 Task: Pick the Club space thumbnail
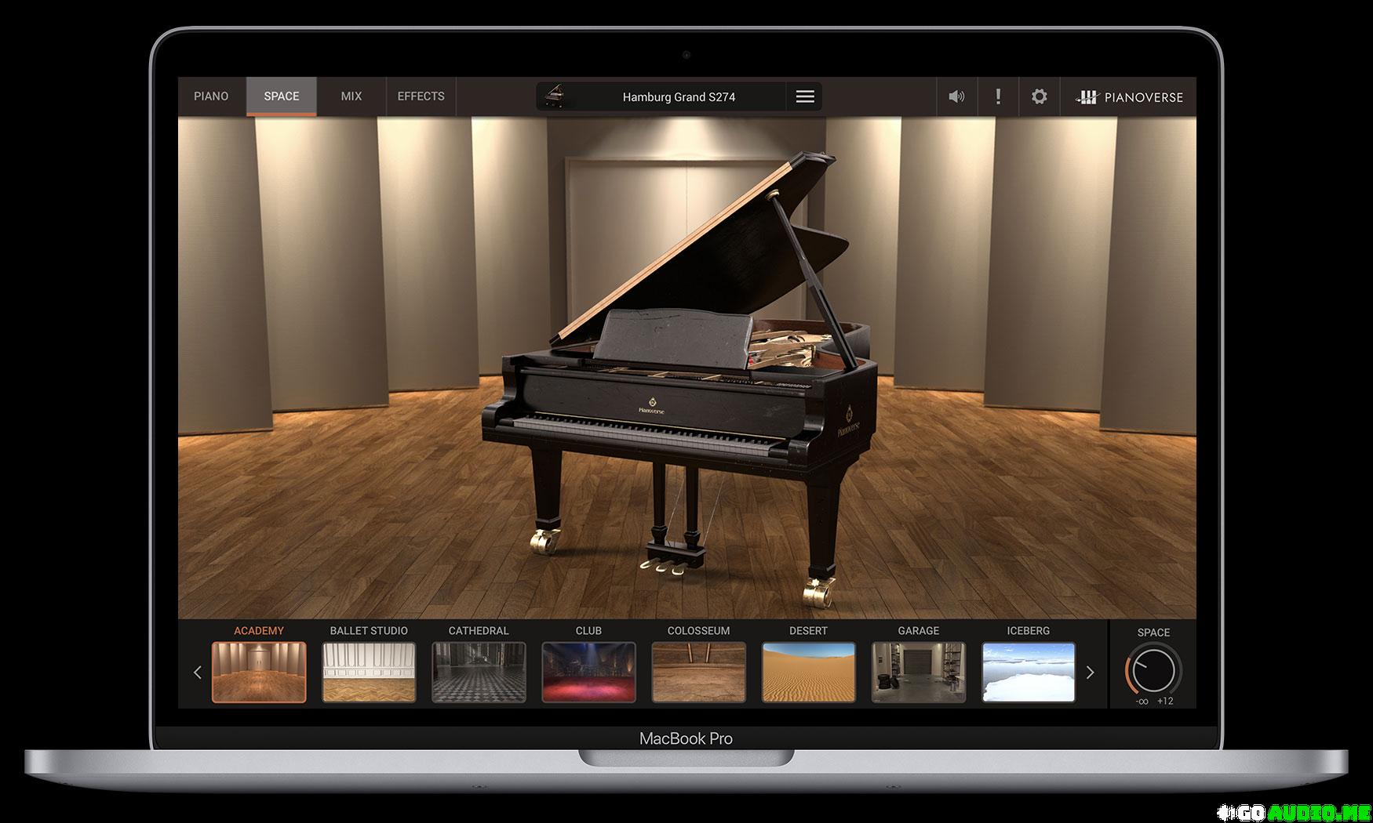tap(588, 672)
